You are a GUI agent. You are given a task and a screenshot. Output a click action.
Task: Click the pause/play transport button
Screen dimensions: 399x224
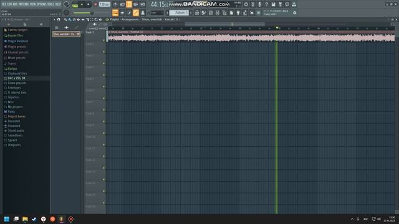tap(82, 4)
